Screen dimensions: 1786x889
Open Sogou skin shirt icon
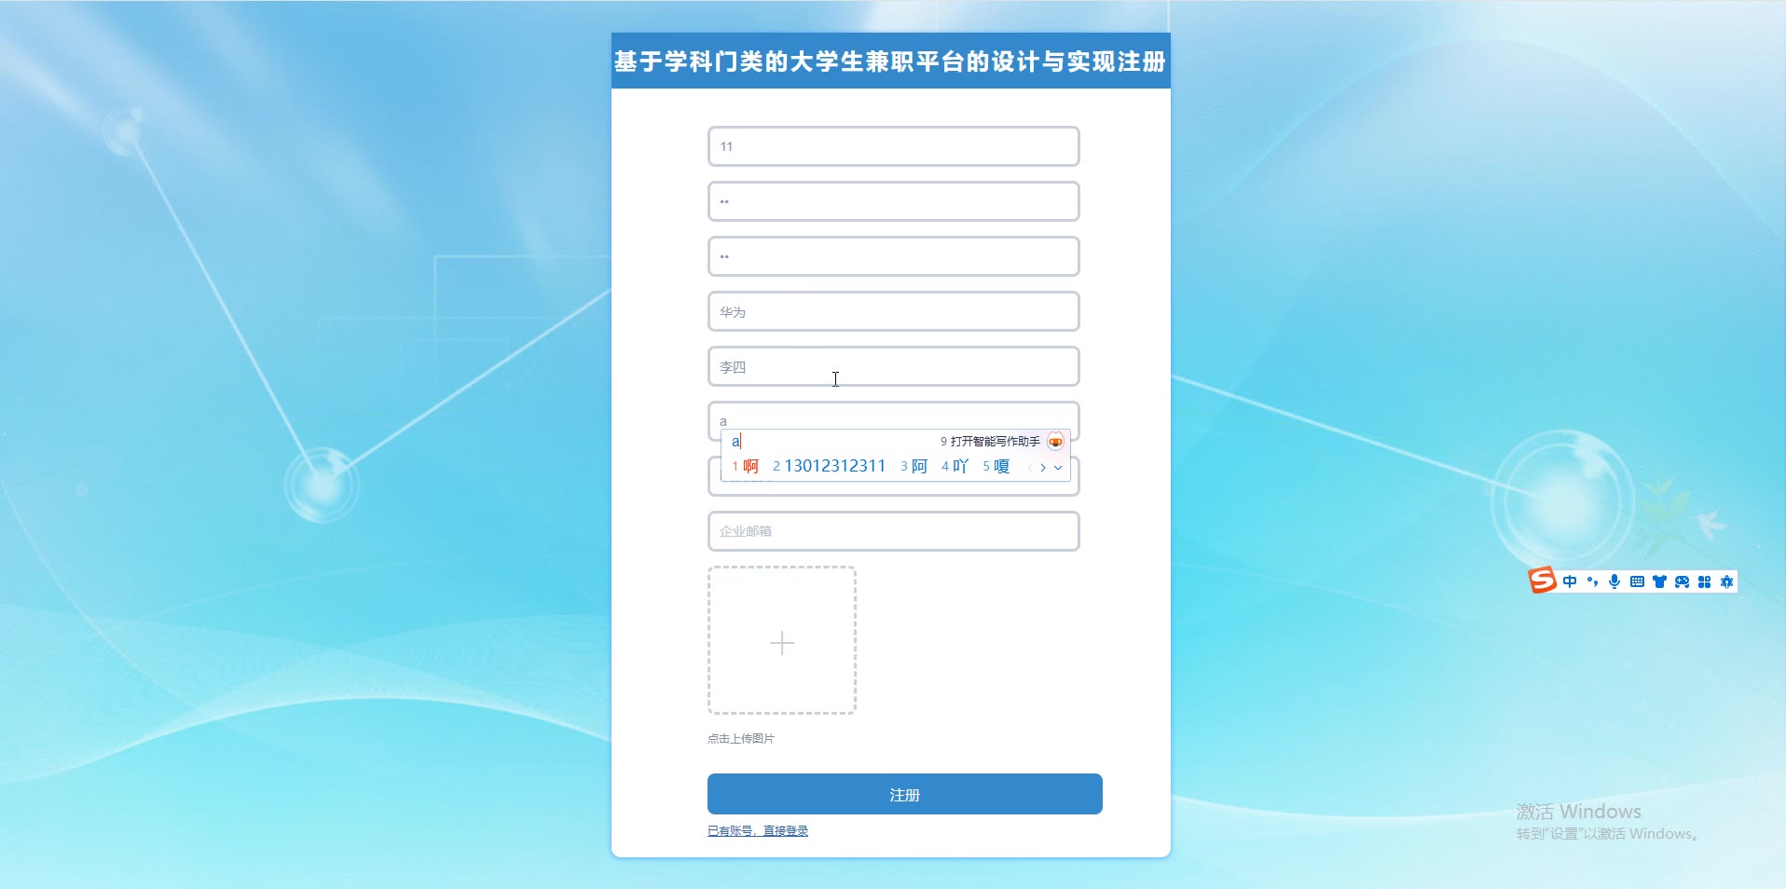[x=1659, y=581]
